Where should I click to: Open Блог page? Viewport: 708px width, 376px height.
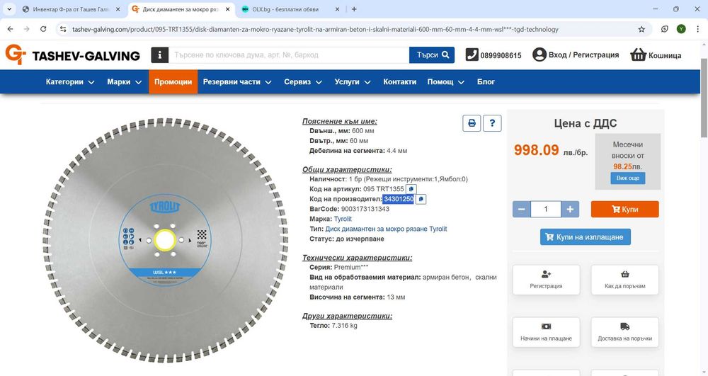pos(486,81)
